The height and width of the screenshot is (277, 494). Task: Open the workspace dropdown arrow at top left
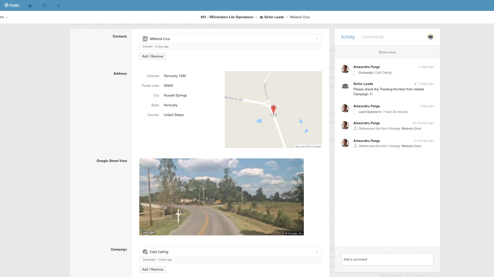click(7, 17)
